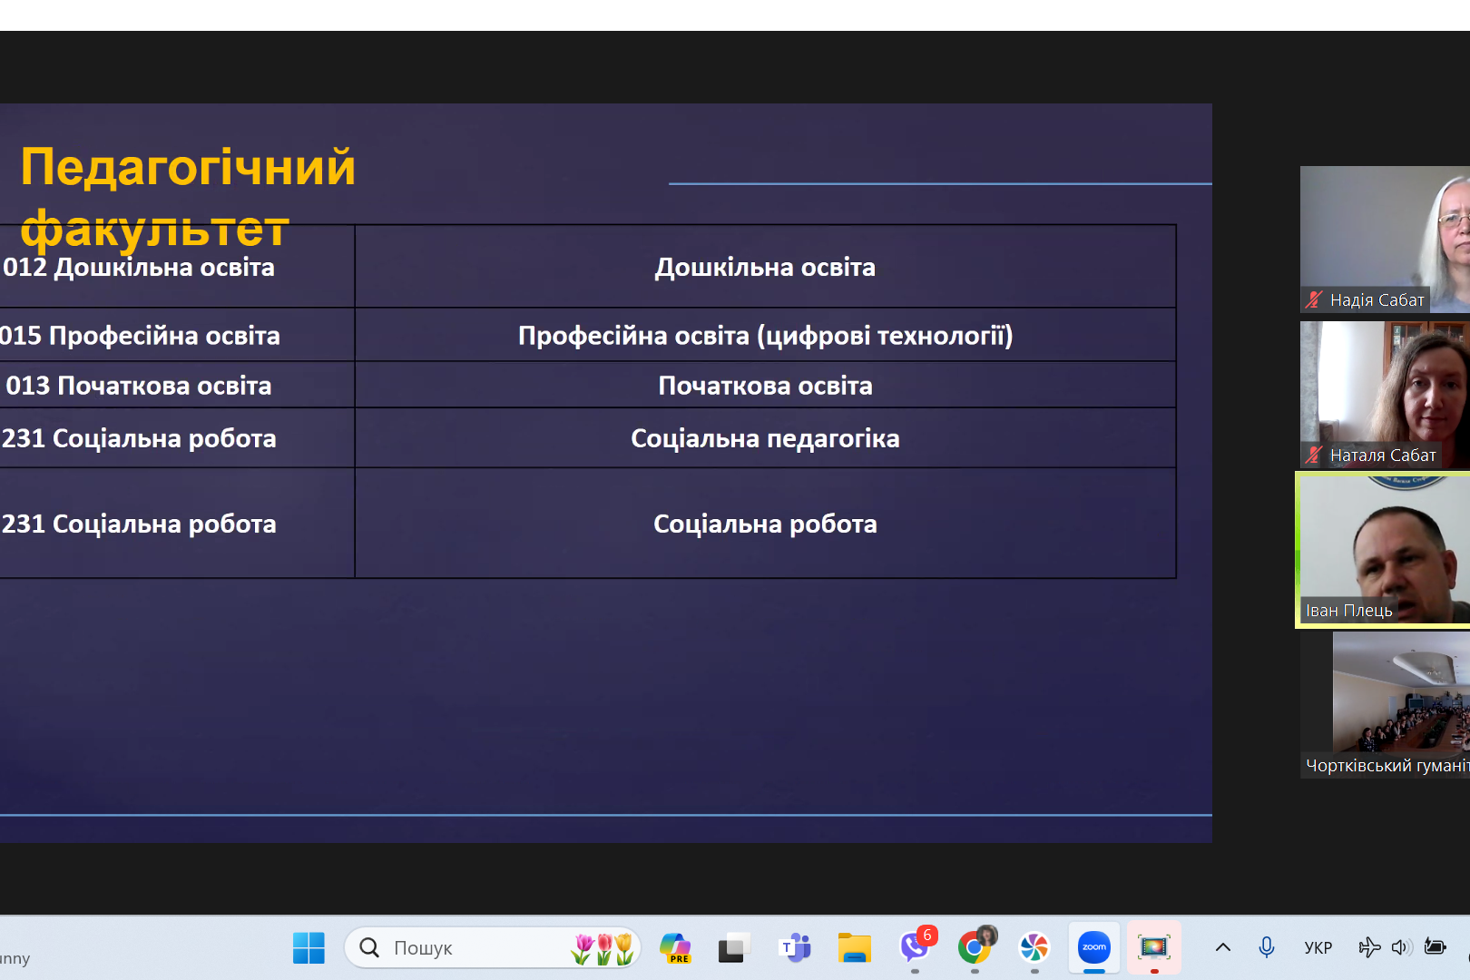The width and height of the screenshot is (1470, 980).
Task: Switch to Google Chrome in taskbar
Action: click(975, 948)
